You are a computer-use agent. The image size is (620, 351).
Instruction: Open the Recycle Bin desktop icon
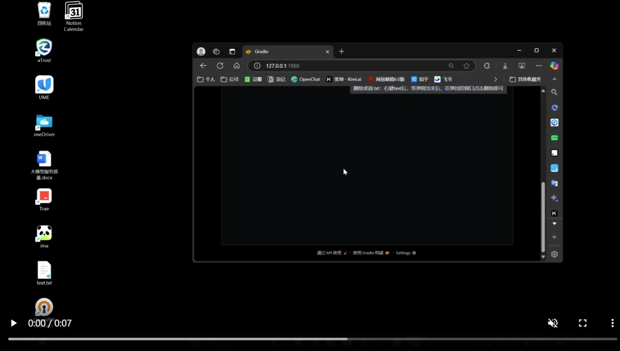[x=44, y=14]
